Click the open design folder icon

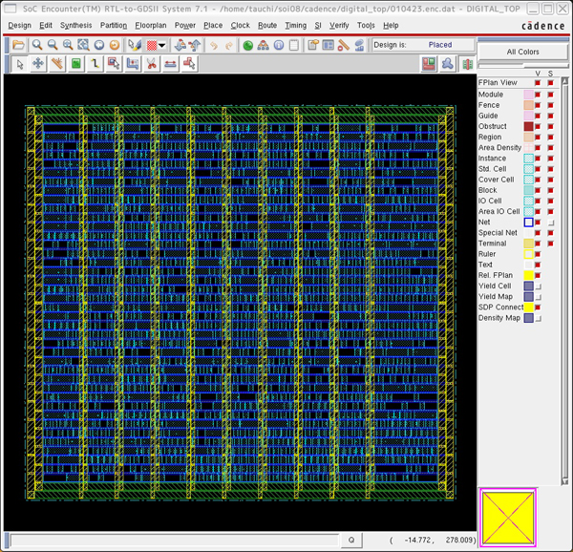[x=19, y=45]
